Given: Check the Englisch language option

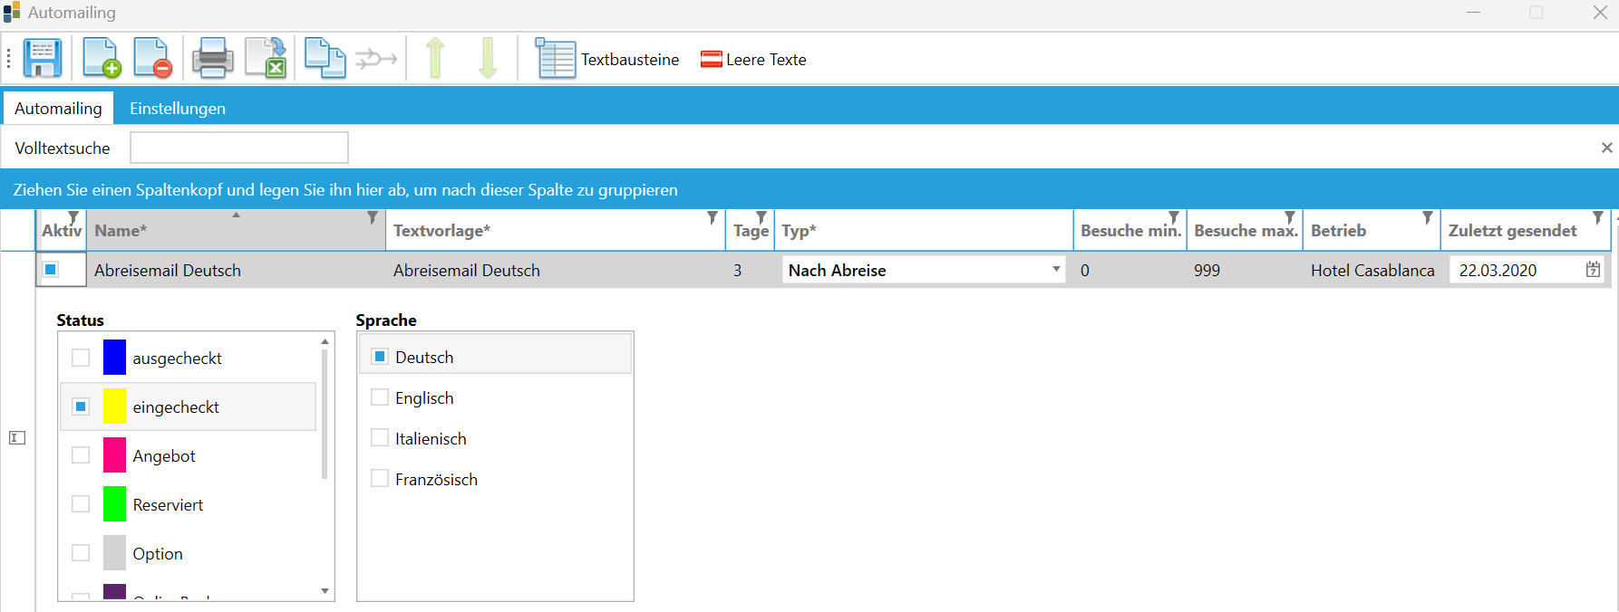Looking at the screenshot, I should tap(380, 397).
